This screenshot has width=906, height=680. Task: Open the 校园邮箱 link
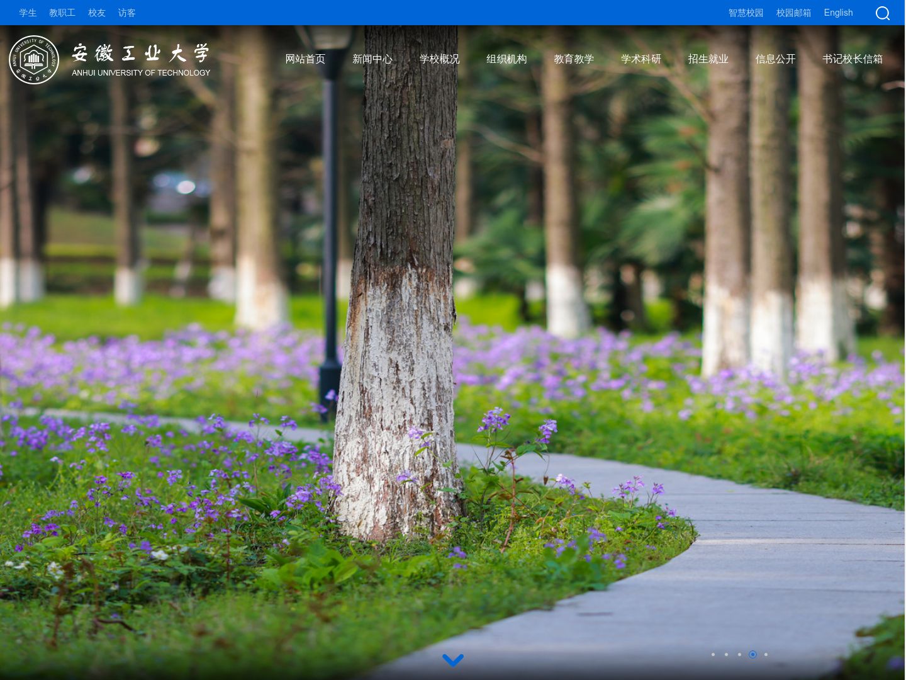pos(793,13)
